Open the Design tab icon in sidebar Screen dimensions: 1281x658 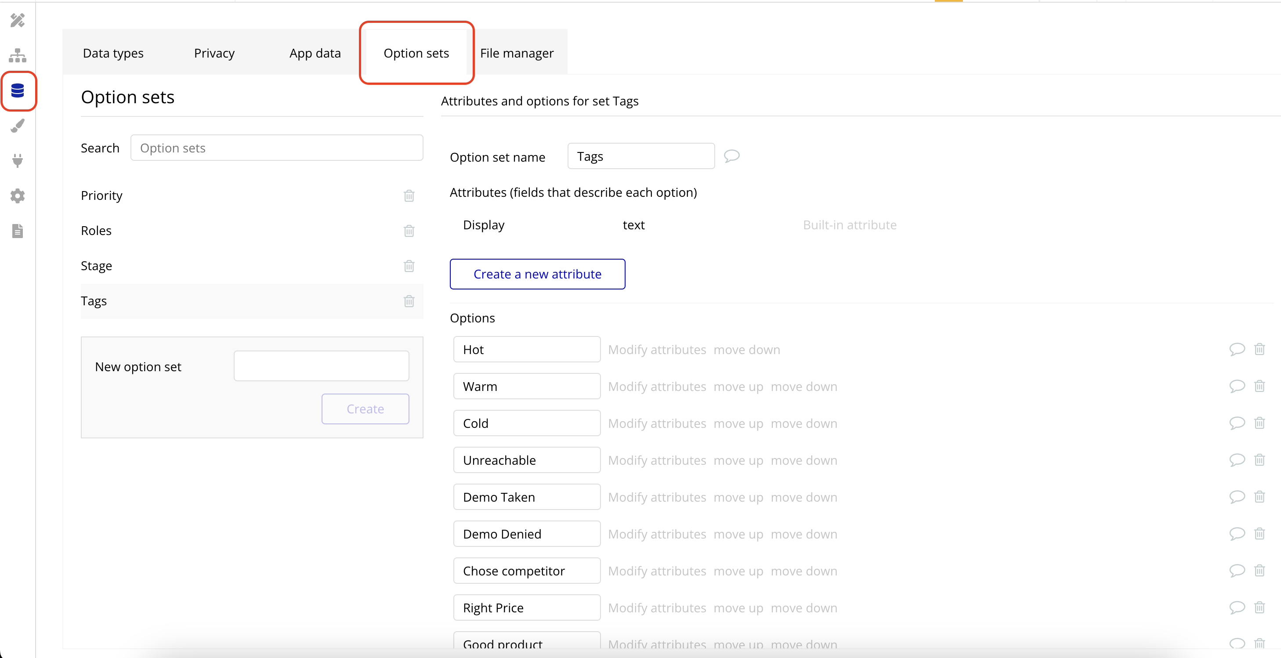point(18,20)
